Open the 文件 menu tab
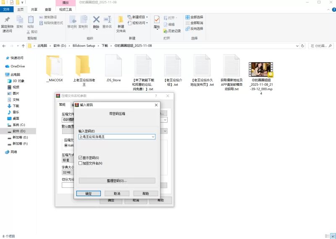The width and height of the screenshot is (336, 239). 7,9
